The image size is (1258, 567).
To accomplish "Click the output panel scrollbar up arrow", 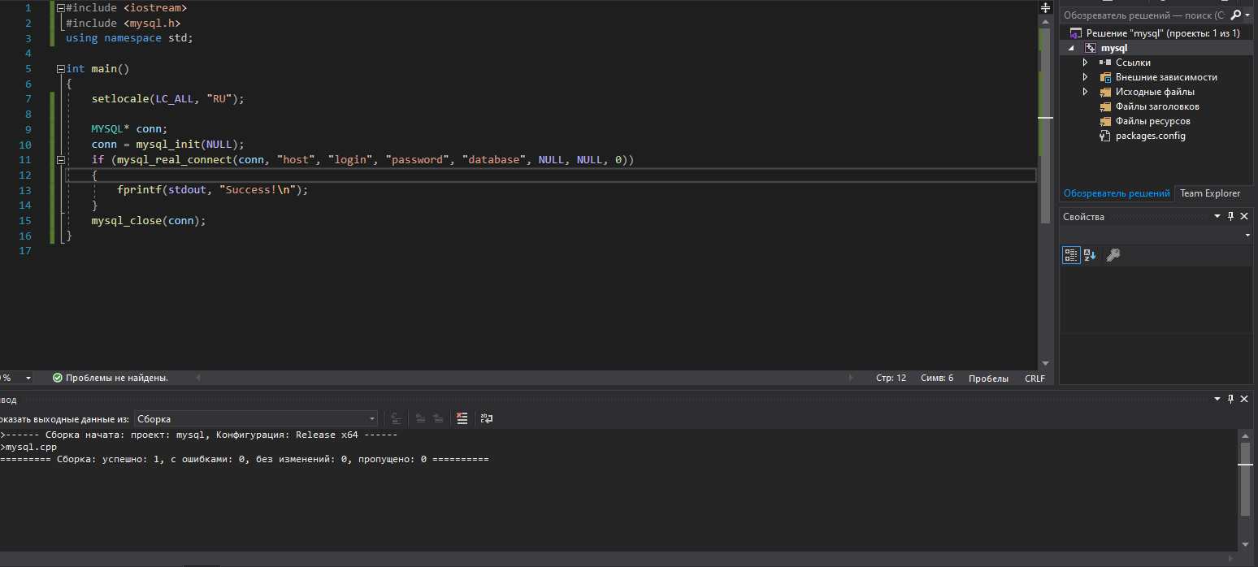I will (1245, 435).
